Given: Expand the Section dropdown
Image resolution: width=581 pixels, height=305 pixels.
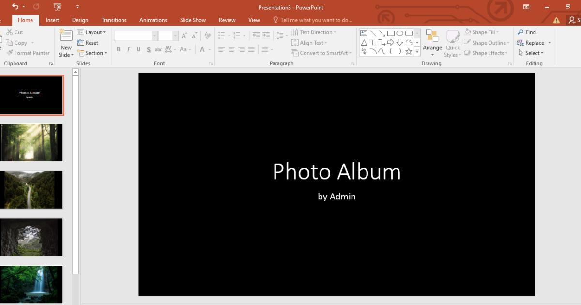Looking at the screenshot, I should [93, 53].
